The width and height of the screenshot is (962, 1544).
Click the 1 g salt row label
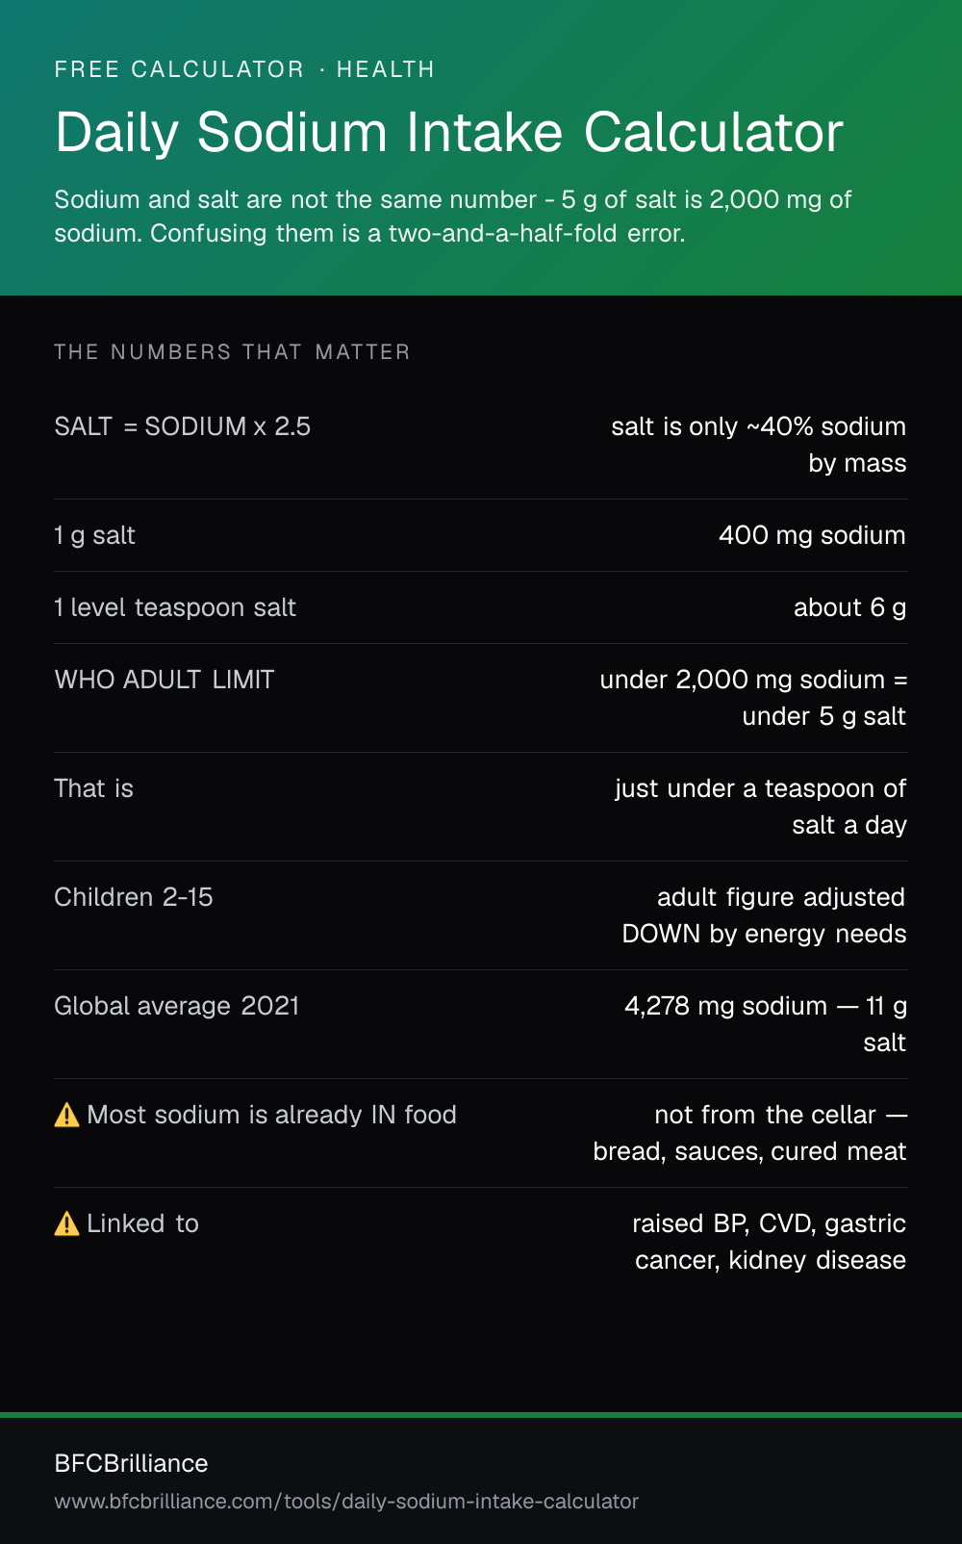click(x=95, y=535)
